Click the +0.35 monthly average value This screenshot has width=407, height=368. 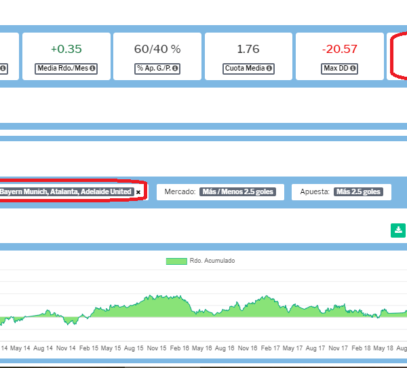coord(66,49)
